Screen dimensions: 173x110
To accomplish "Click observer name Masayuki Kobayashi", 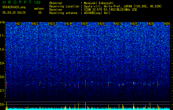I will point(99,3).
